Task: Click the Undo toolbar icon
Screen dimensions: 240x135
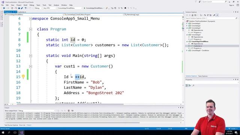Action: click(25, 8)
